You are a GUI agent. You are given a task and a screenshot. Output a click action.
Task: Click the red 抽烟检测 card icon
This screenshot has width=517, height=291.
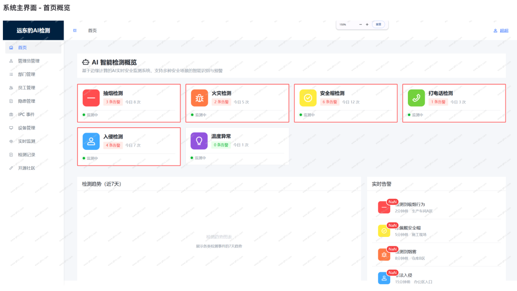(91, 98)
